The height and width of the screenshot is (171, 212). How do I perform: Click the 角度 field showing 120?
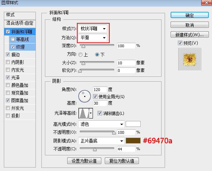[100, 89]
